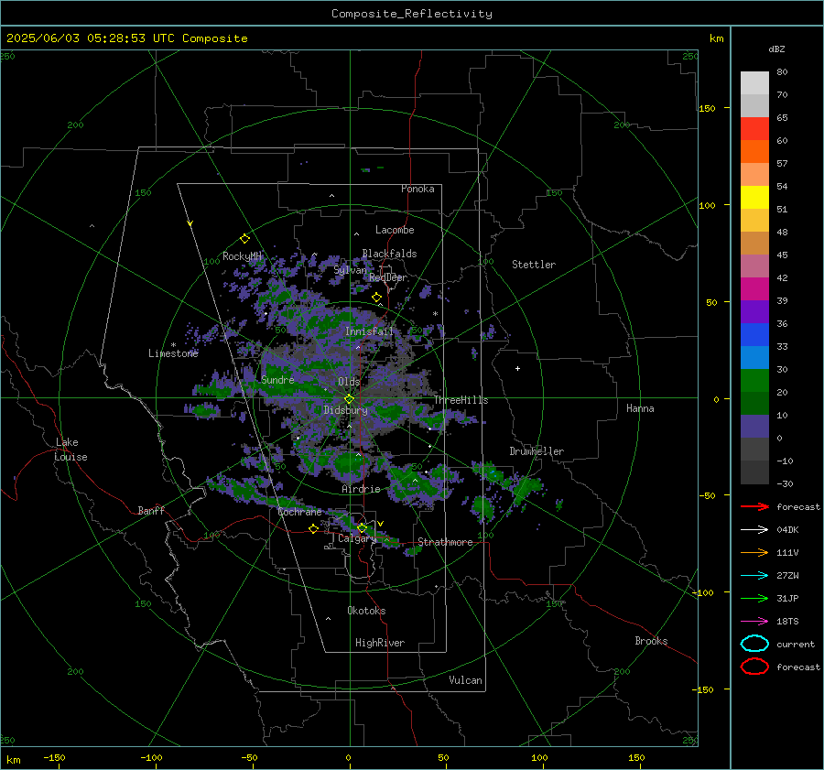
Task: Select the cyan 27ZW arrow icon
Action: (x=754, y=576)
